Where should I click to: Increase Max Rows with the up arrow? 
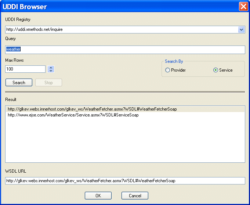(51, 67)
